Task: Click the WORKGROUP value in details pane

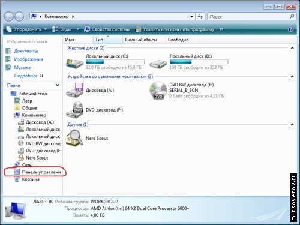Action: click(104, 202)
